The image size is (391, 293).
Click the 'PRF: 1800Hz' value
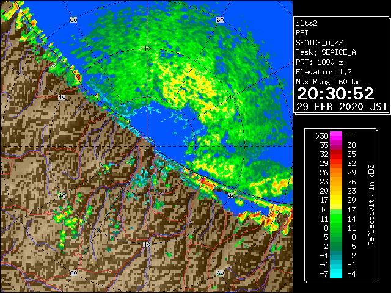319,62
